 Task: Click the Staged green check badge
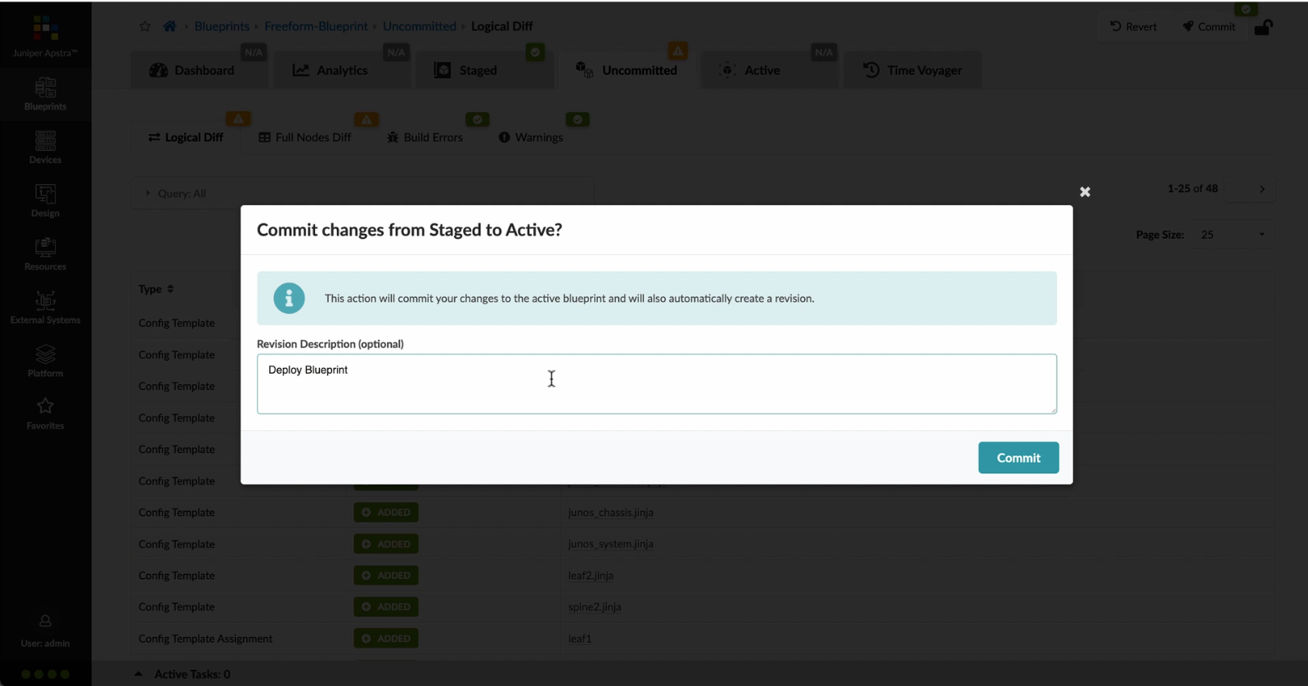pyautogui.click(x=535, y=52)
